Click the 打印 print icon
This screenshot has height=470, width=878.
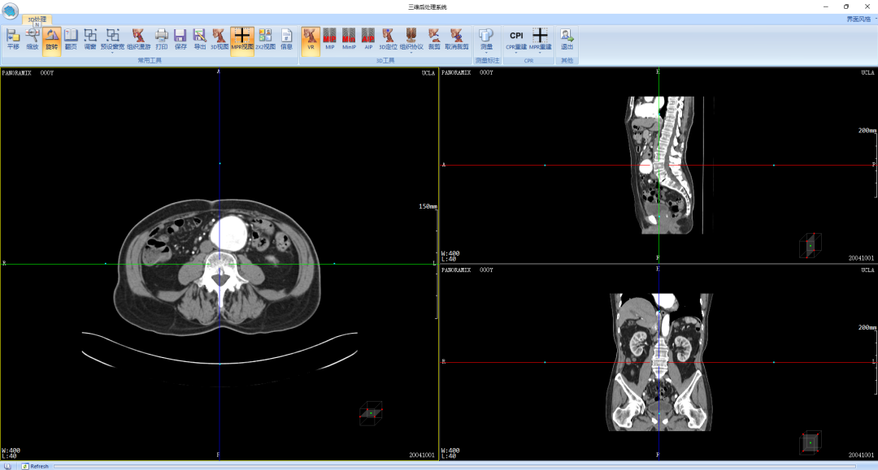click(161, 40)
